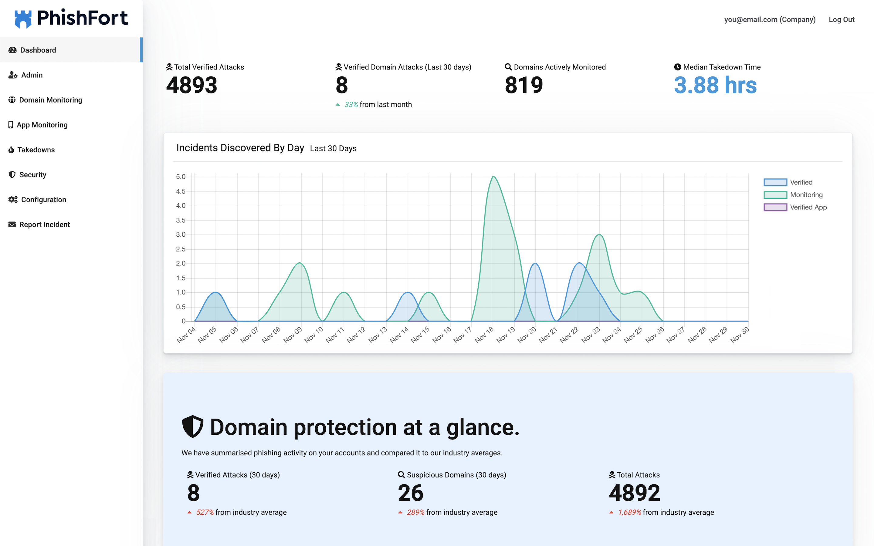Toggle the Monitoring series in chart legend
874x546 pixels.
point(806,195)
